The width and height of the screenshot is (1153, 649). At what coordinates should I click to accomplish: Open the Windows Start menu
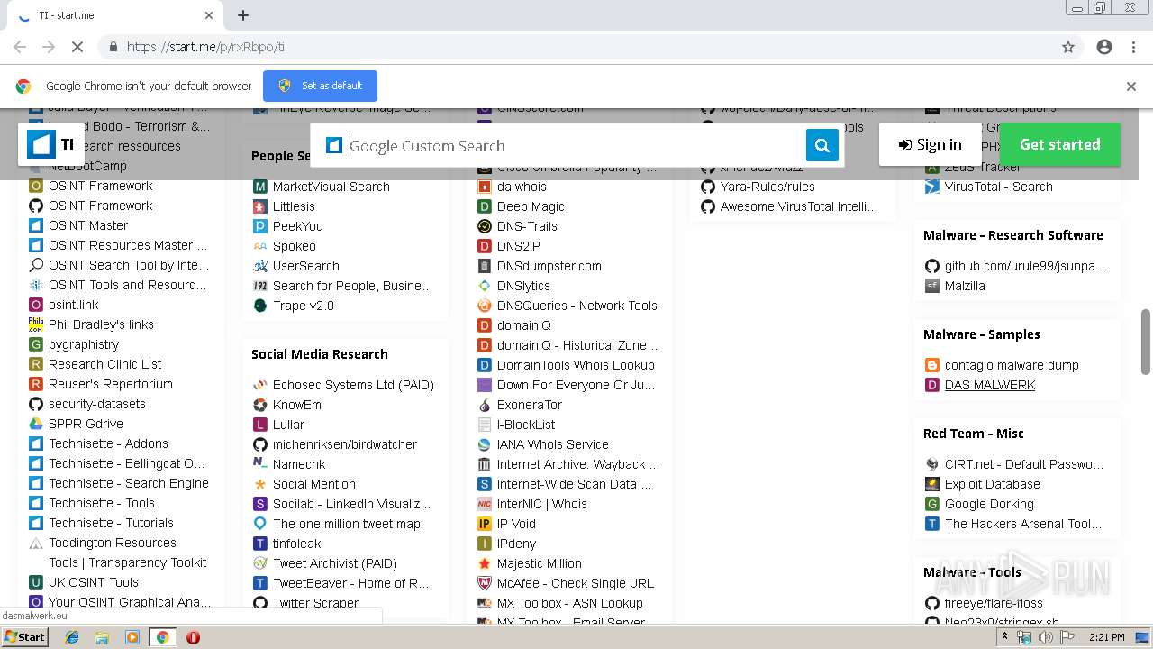pos(24,637)
